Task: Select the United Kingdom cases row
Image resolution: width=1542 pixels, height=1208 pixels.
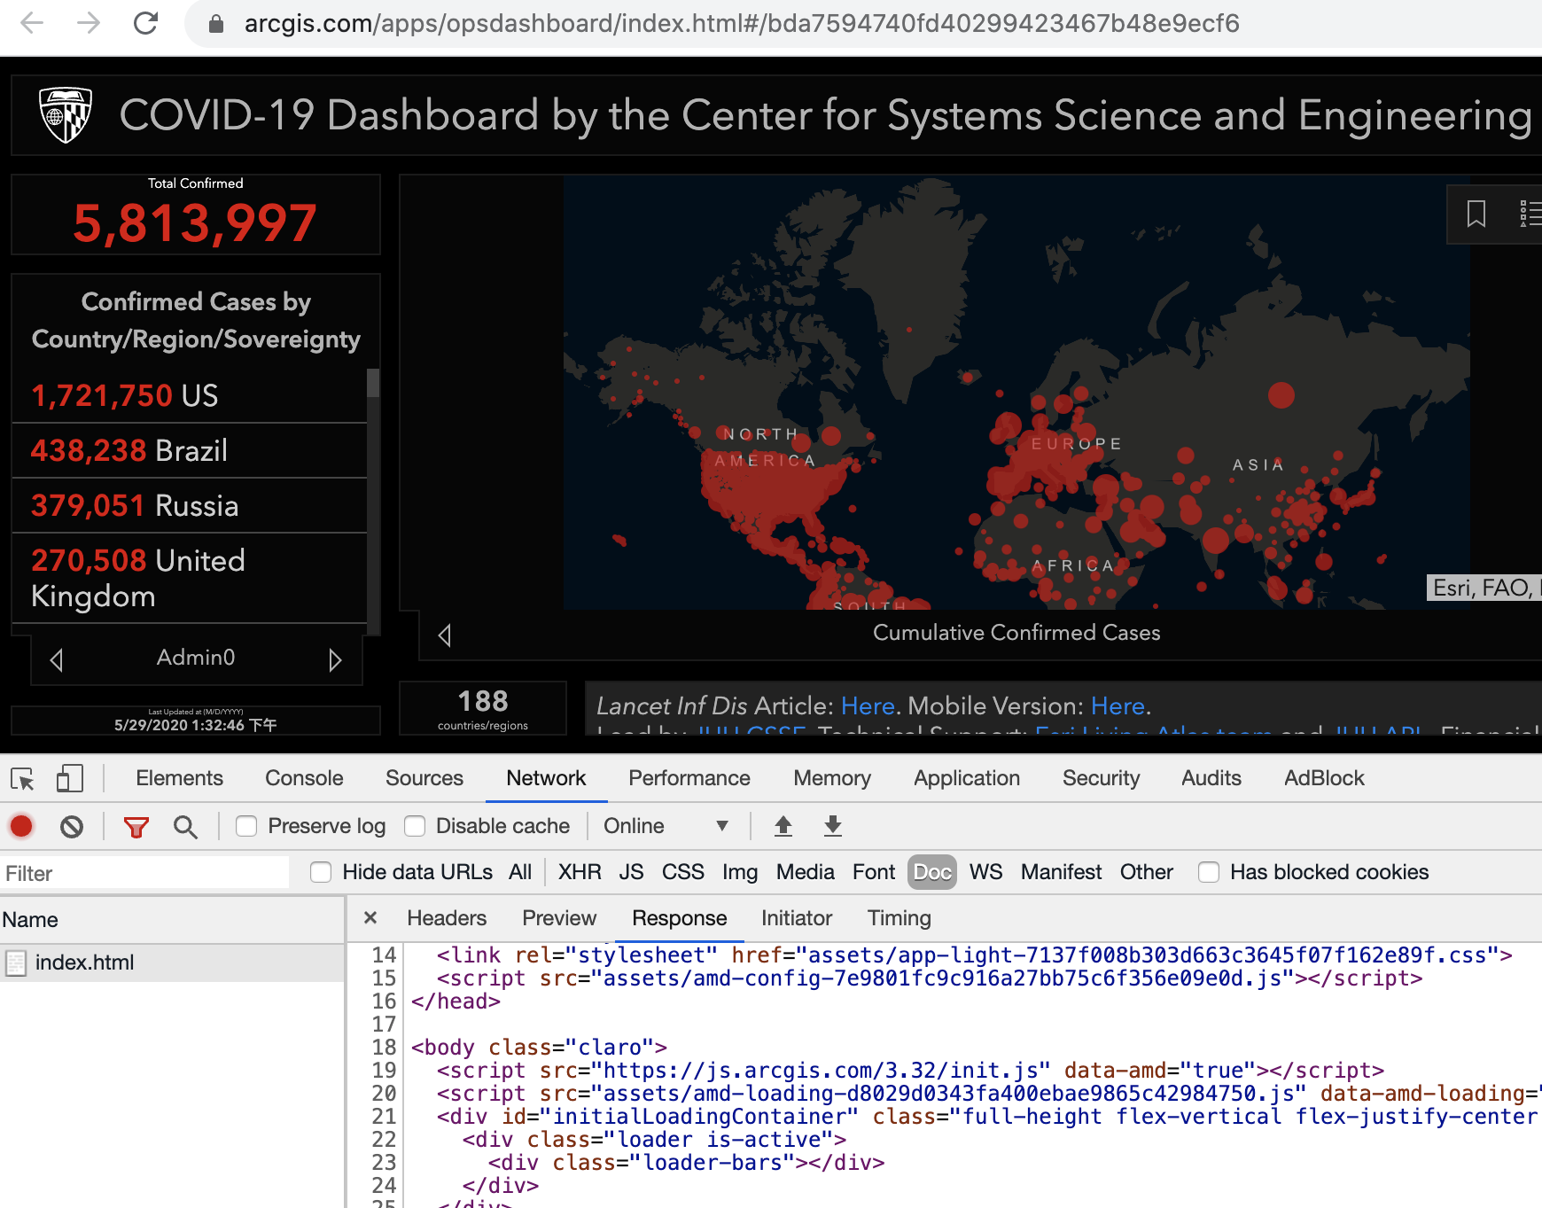Action: (189, 578)
